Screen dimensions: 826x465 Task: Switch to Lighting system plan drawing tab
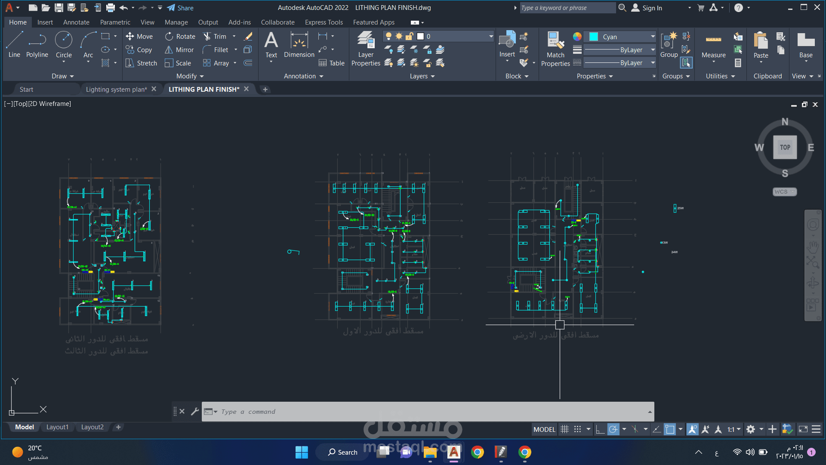[116, 89]
